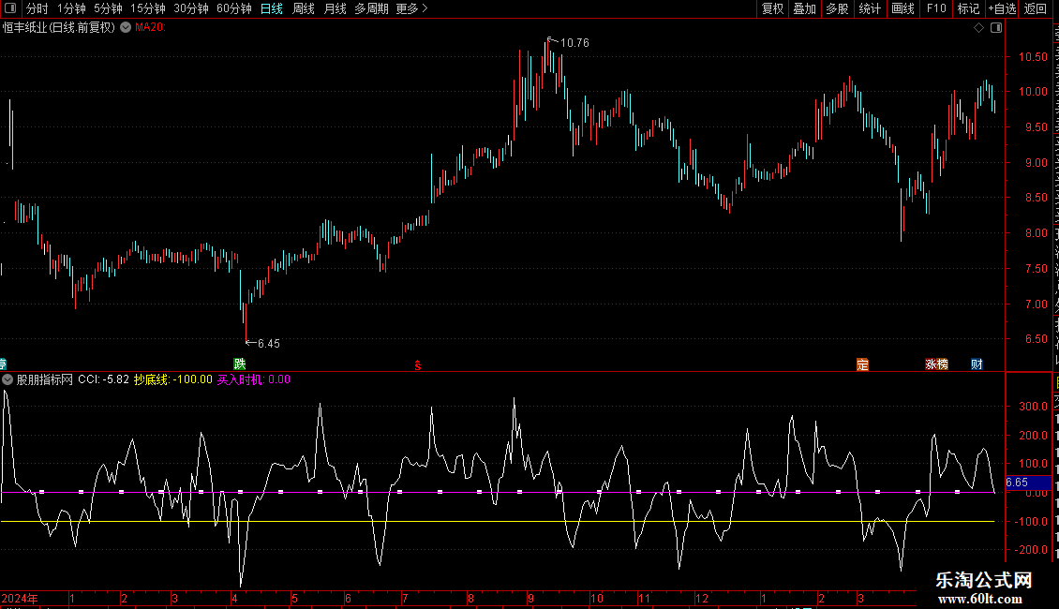Viewport: 1059px width, 609px height.
Task: Click the 返回 back button
Action: (x=1036, y=8)
